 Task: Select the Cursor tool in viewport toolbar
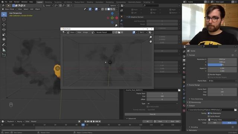pos(4,19)
